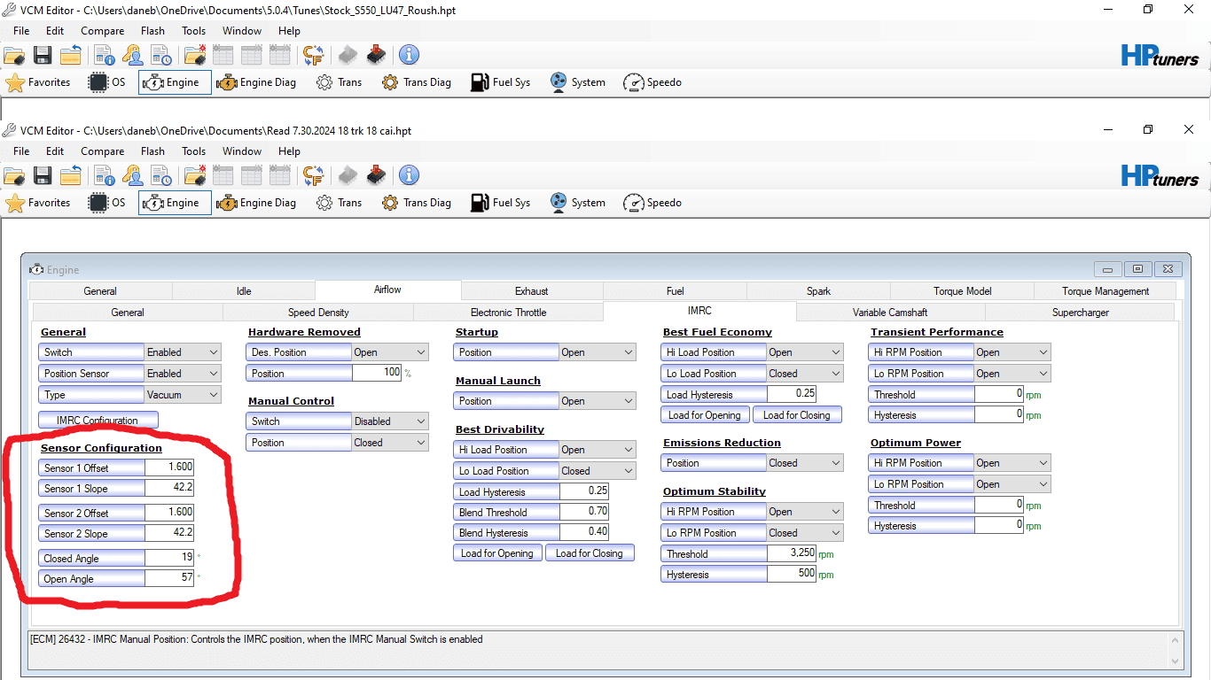Switch to the Electronic Throttle sub-tab

[x=508, y=313]
